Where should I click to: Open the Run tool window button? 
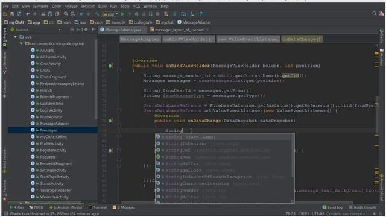pyautogui.click(x=17, y=207)
